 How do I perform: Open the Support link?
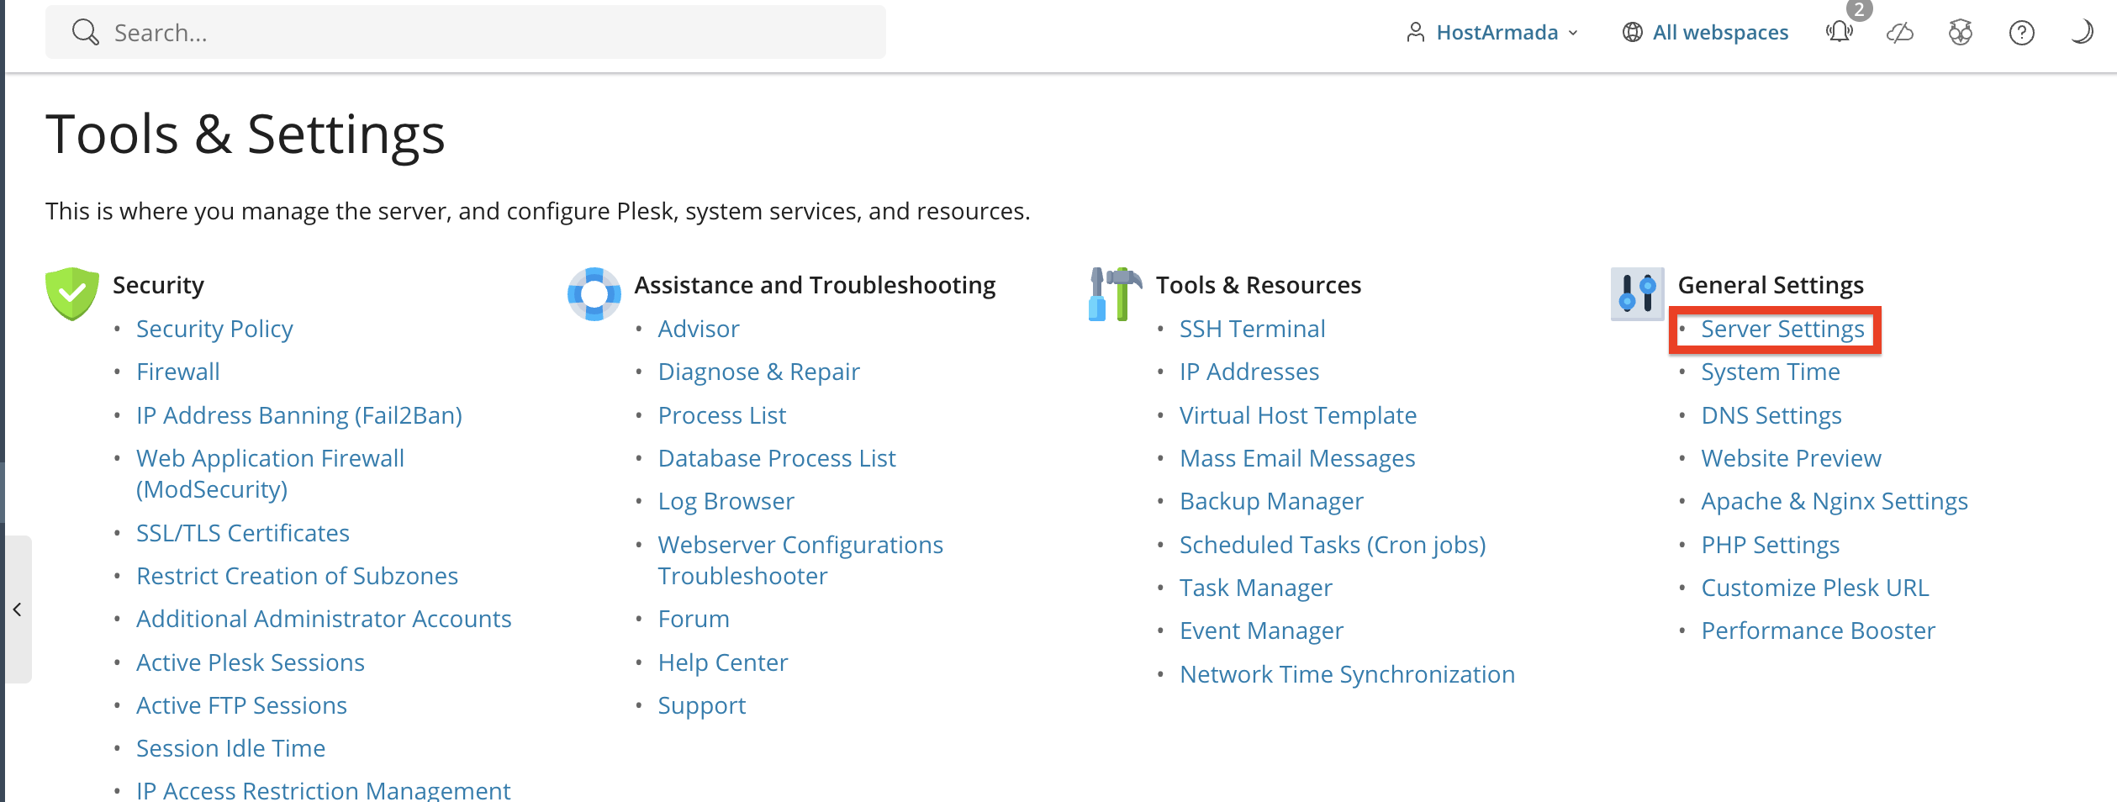(702, 705)
